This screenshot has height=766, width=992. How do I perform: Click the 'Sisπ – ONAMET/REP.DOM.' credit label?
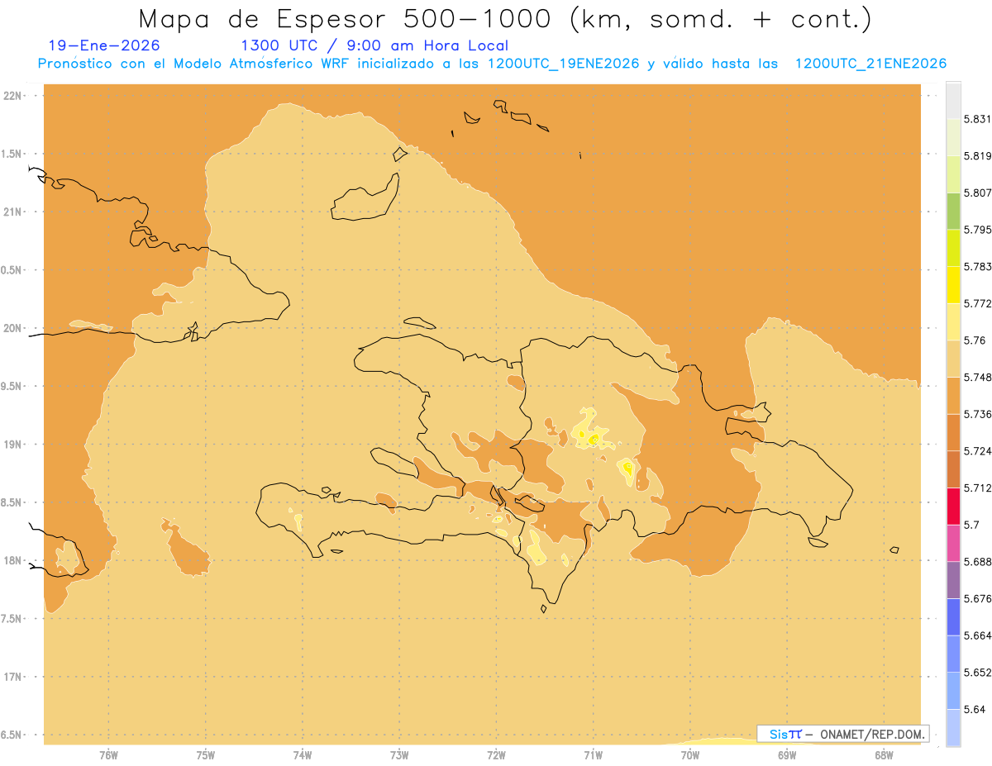tap(842, 734)
